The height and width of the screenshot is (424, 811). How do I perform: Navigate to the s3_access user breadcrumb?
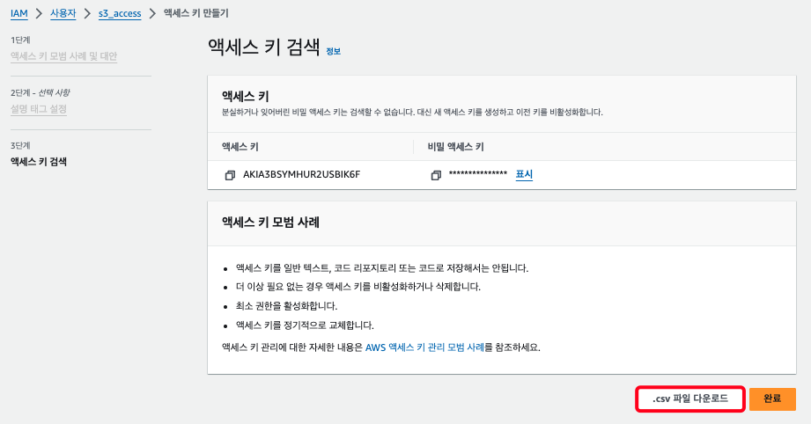point(120,13)
